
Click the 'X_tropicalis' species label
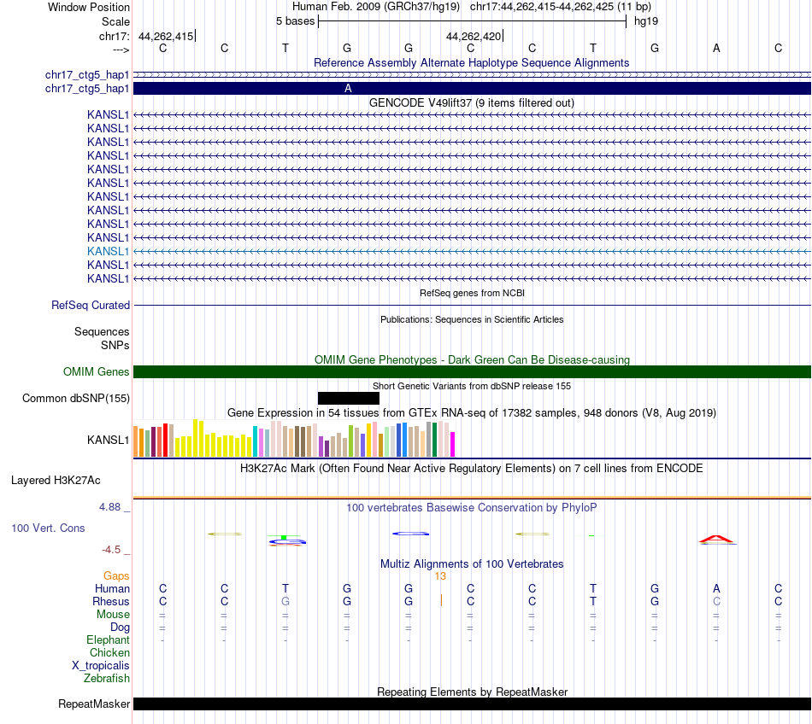click(101, 666)
